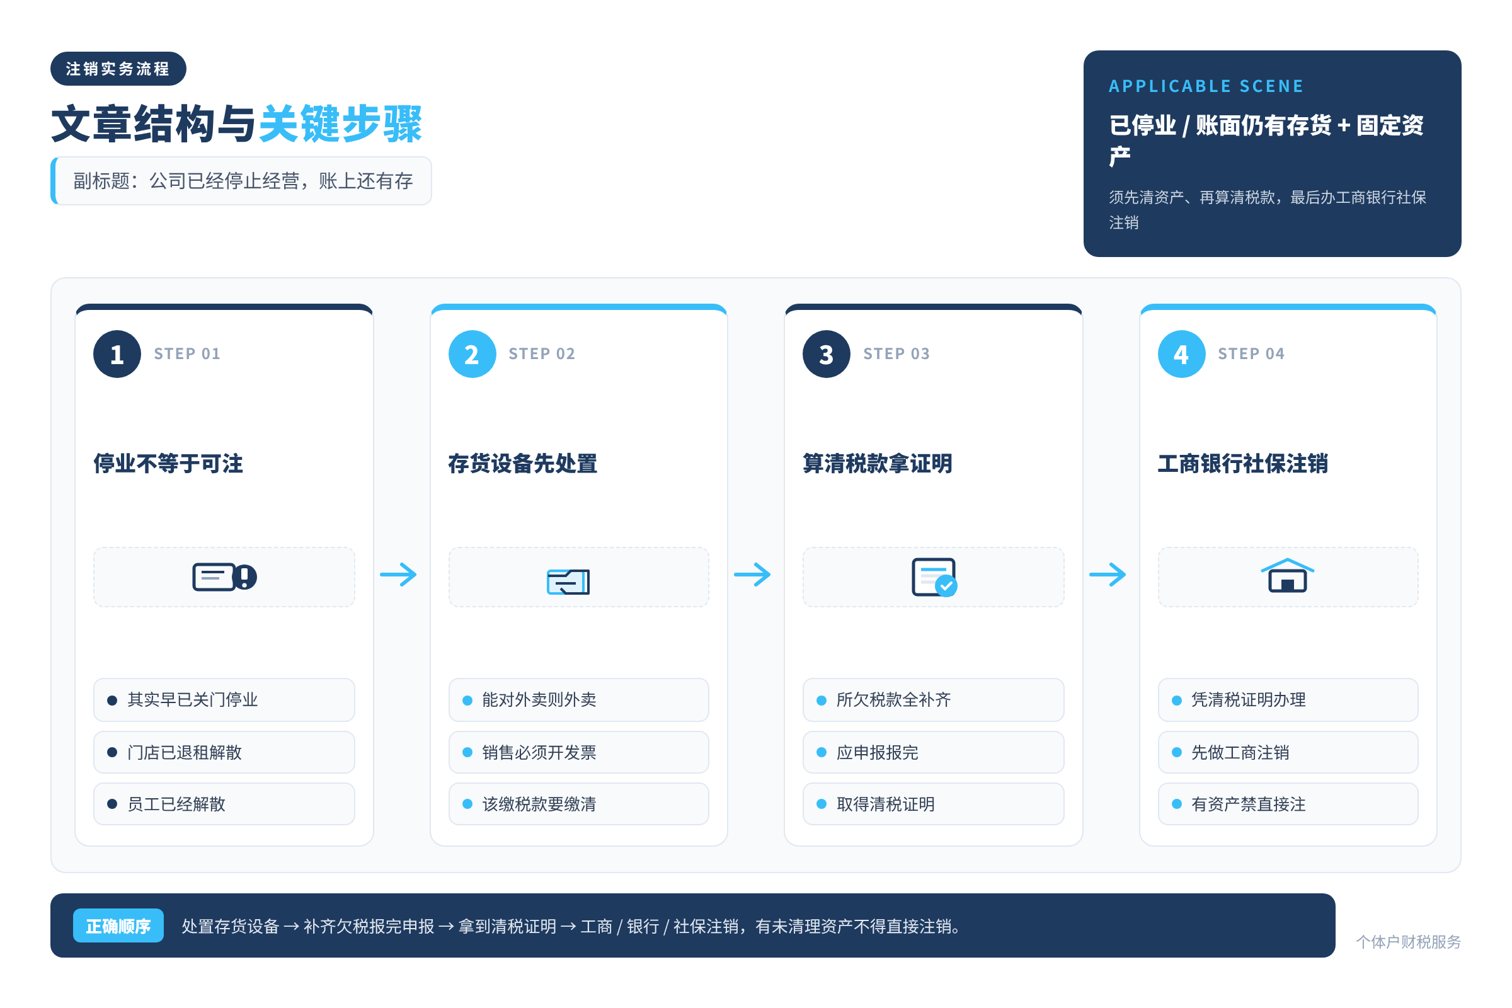Screen dimensions: 1512x1008
Task: Click the message alert icon in Step 01
Action: [224, 576]
